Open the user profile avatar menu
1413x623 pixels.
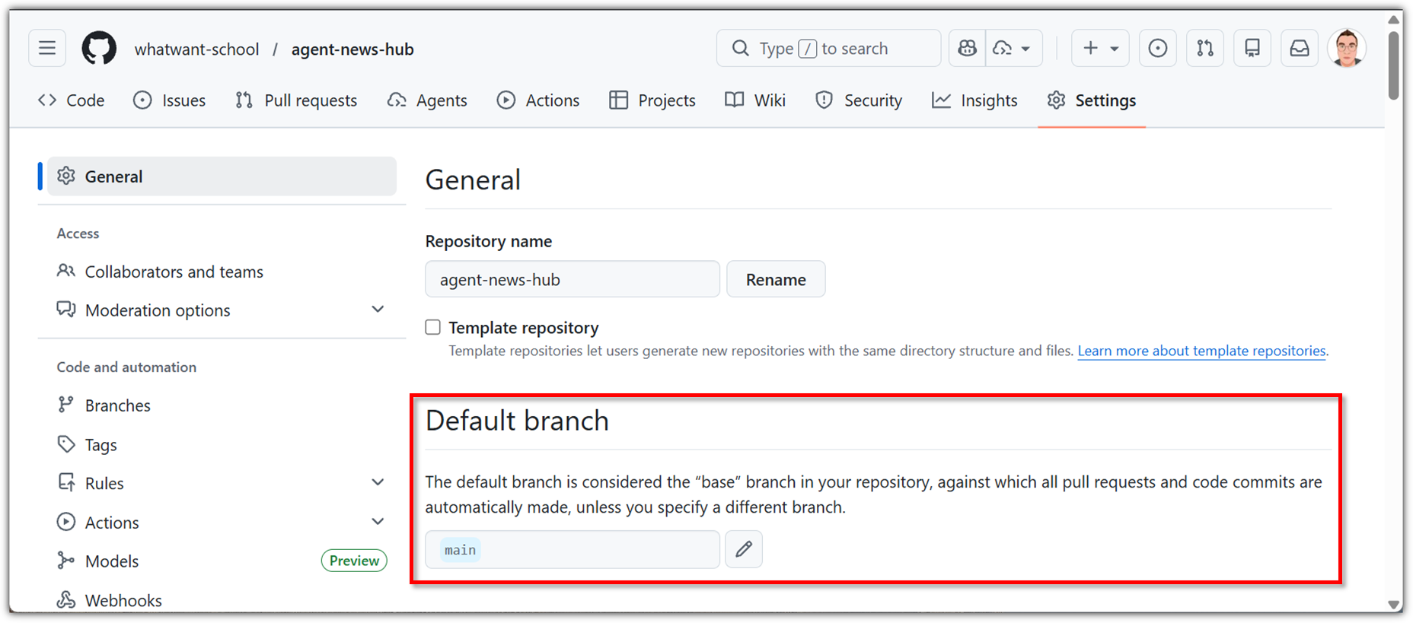pyautogui.click(x=1347, y=49)
